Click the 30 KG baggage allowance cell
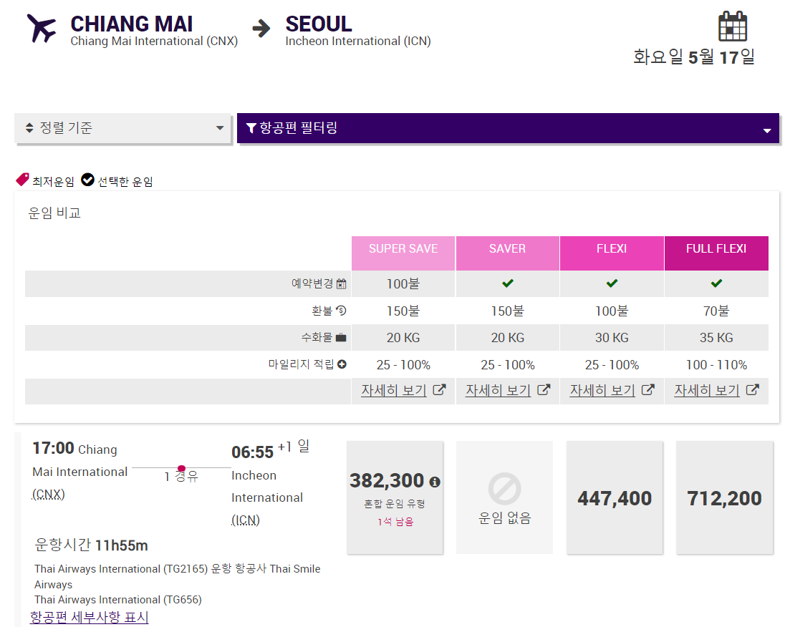The height and width of the screenshot is (627, 785). [x=612, y=338]
